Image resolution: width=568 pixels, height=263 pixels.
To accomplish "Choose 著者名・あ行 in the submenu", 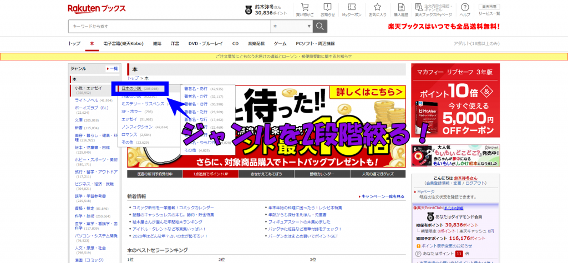I will [x=196, y=88].
